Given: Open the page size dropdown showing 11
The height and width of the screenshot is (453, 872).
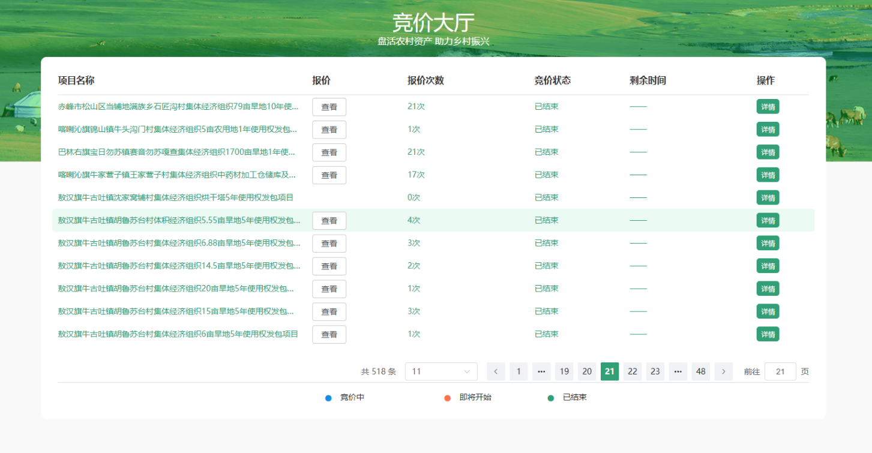Looking at the screenshot, I should tap(441, 371).
